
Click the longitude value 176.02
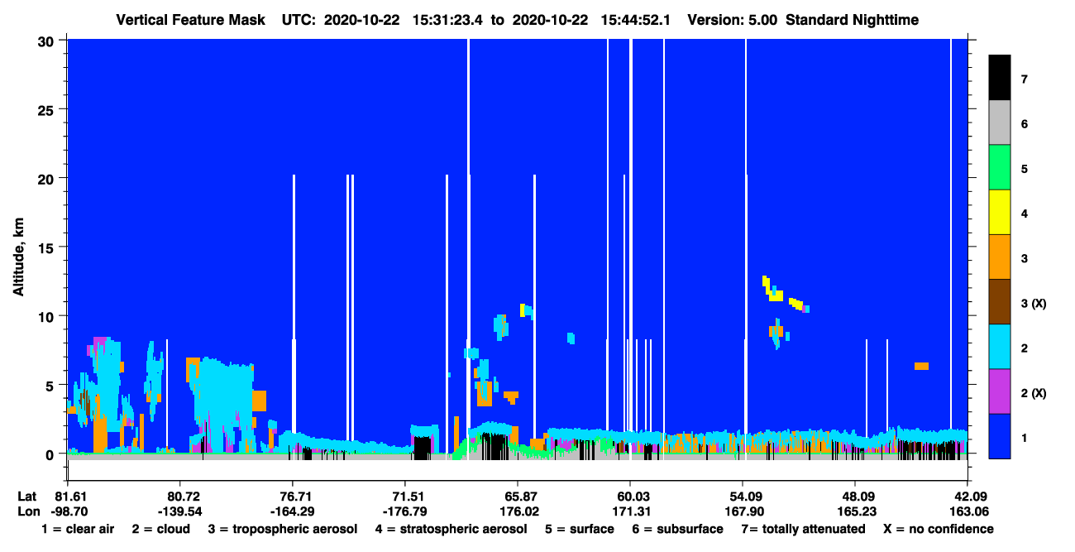point(518,511)
